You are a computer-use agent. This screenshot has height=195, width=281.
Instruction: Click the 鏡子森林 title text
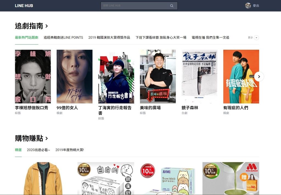[x=190, y=108]
